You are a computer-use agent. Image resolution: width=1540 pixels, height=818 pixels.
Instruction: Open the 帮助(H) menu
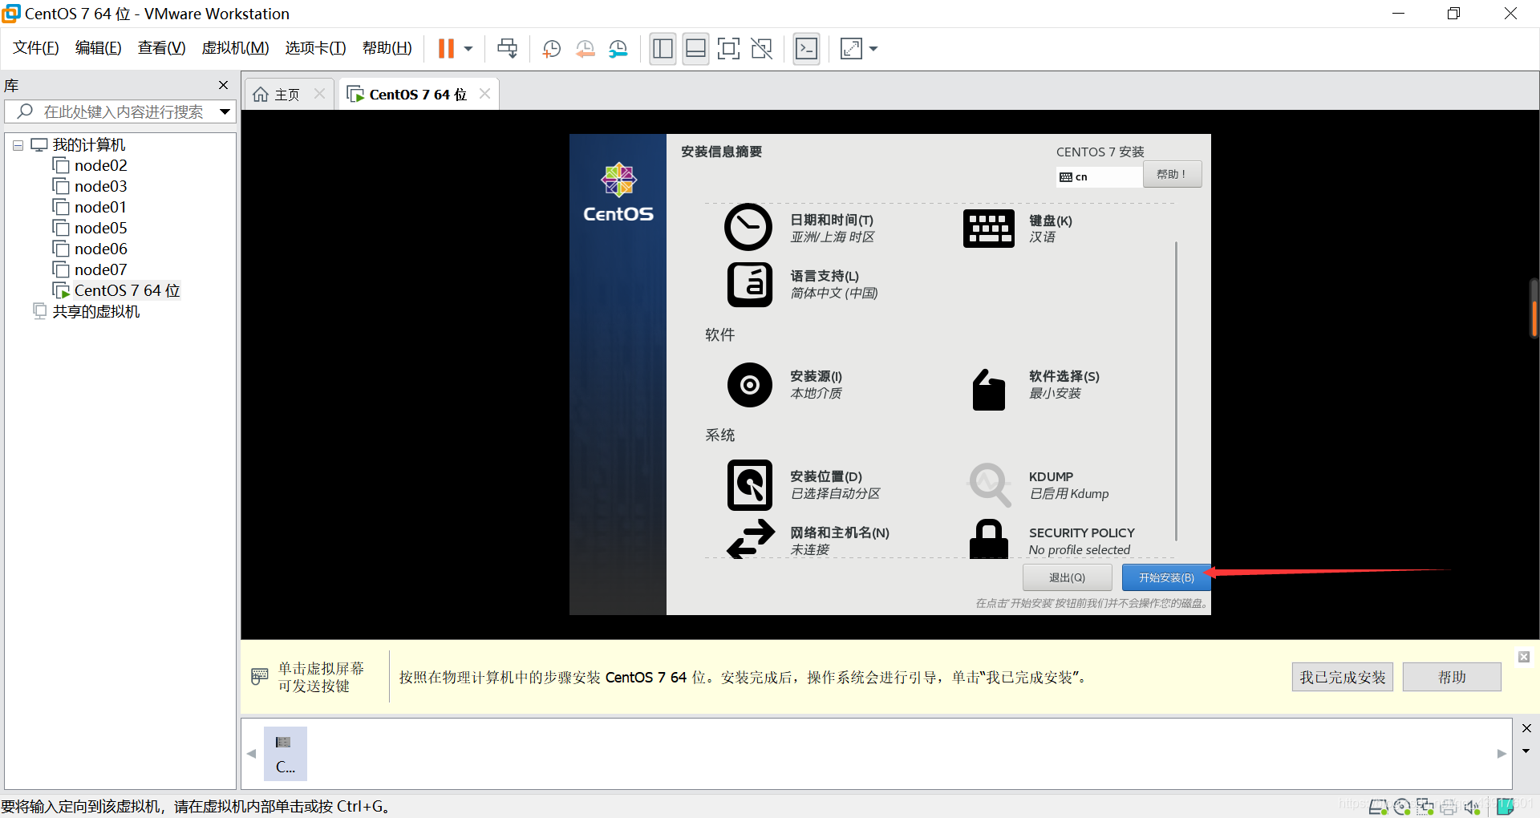(387, 48)
